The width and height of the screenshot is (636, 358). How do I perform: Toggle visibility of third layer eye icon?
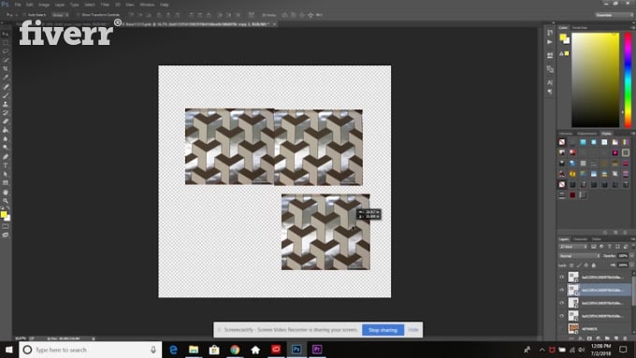click(x=562, y=303)
